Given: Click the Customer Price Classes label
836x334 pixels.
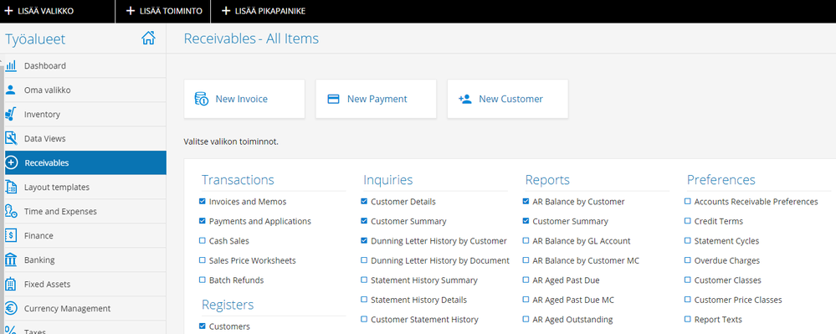Looking at the screenshot, I should coord(738,300).
